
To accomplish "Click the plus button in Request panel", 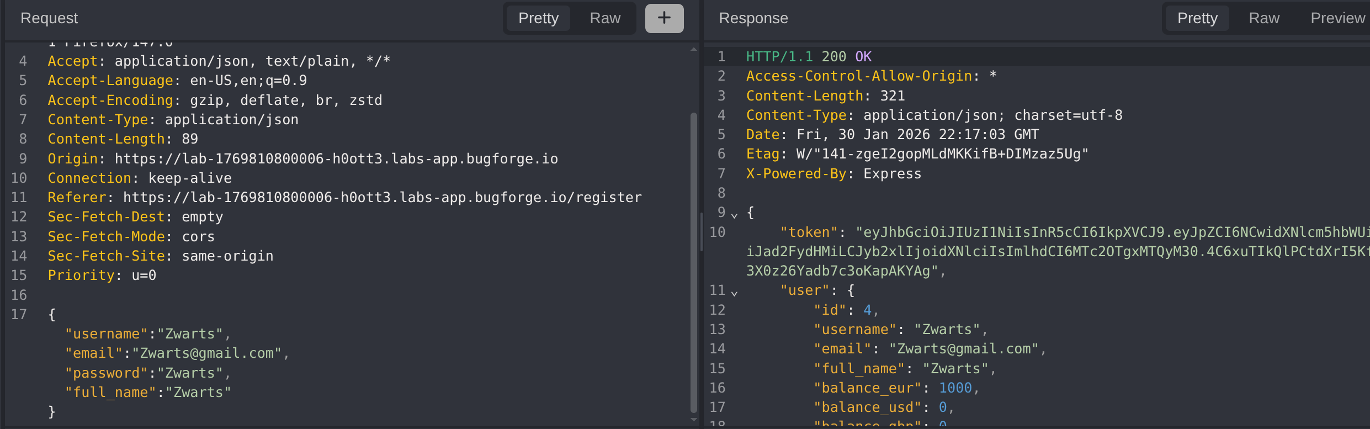I will 664,18.
